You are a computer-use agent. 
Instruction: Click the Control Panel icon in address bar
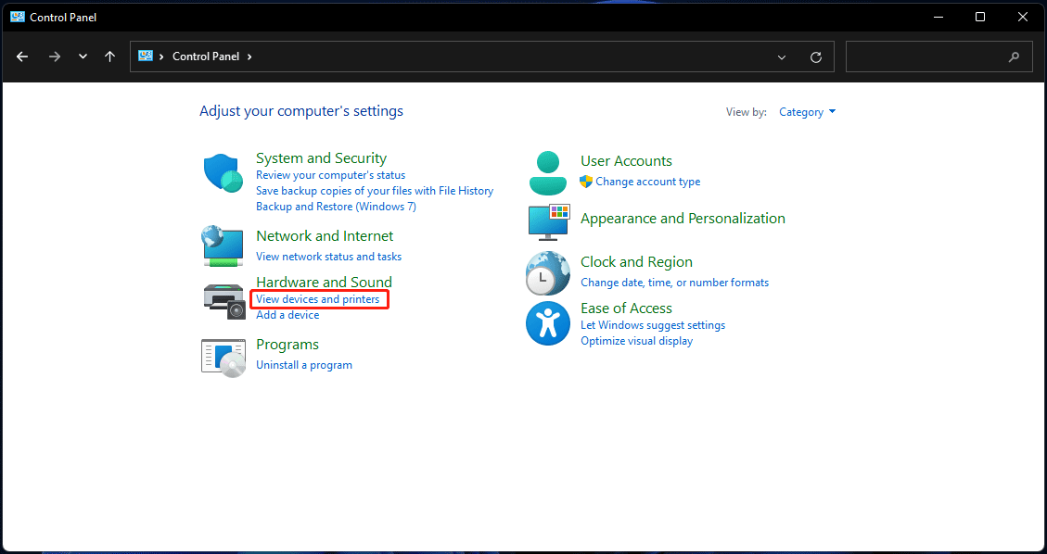tap(146, 56)
